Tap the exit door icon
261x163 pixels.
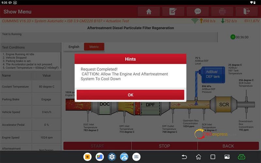(x=247, y=11)
